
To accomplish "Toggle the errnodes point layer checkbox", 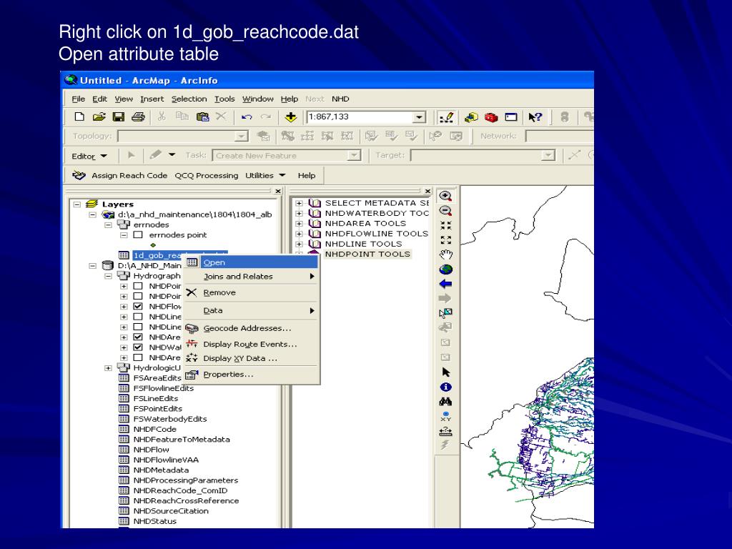I will 138,234.
